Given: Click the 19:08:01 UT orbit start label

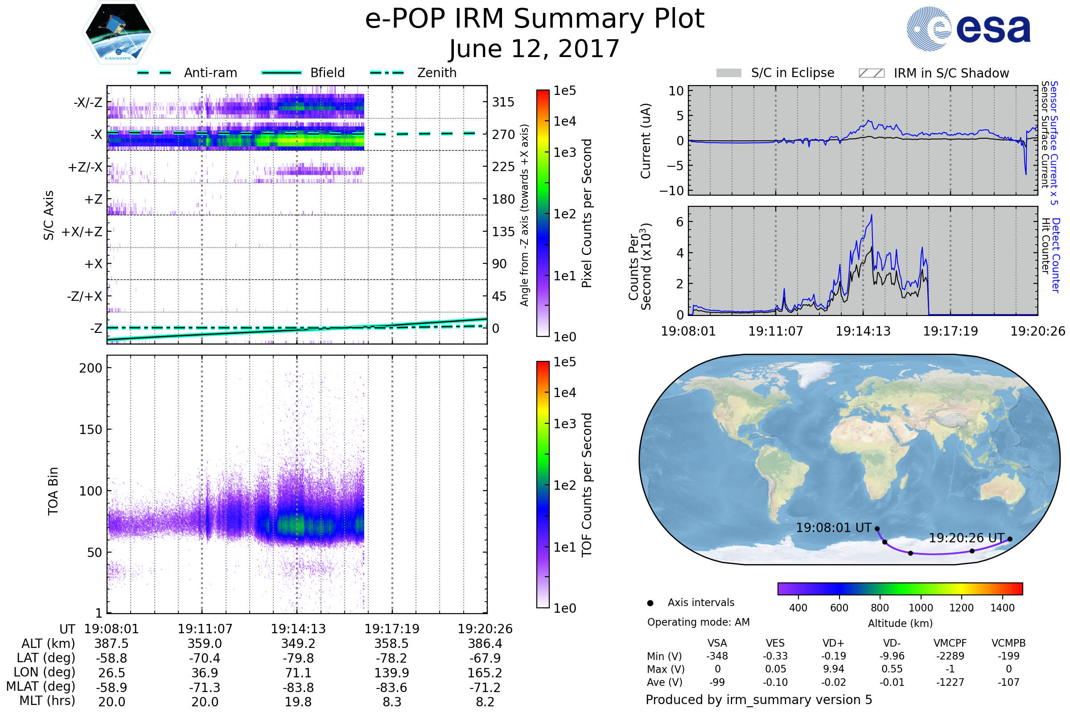Looking at the screenshot, I should click(833, 528).
